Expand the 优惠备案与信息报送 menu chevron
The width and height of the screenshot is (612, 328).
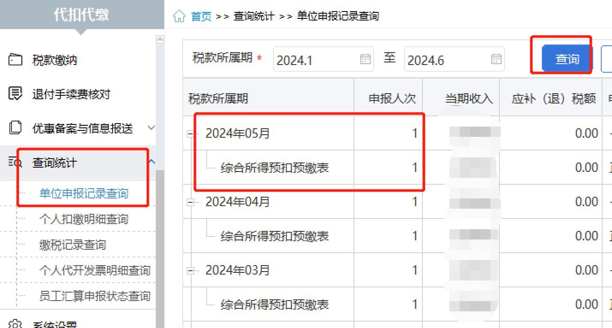tap(151, 127)
